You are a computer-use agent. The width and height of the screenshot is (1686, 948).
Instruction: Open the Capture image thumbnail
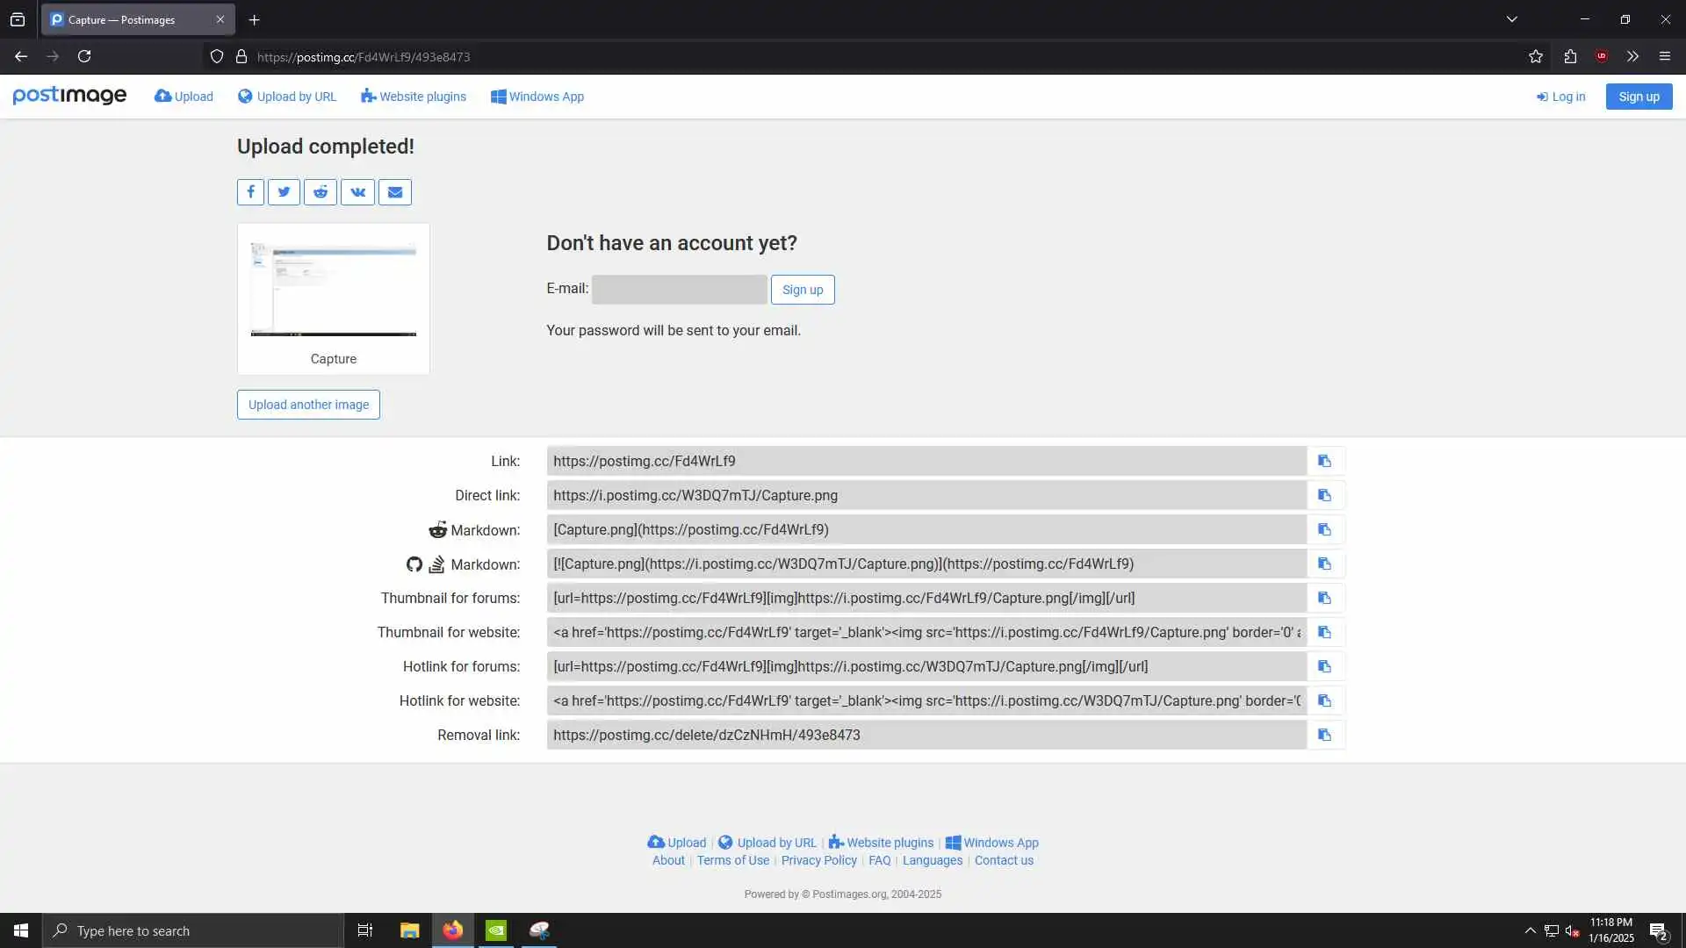(333, 290)
